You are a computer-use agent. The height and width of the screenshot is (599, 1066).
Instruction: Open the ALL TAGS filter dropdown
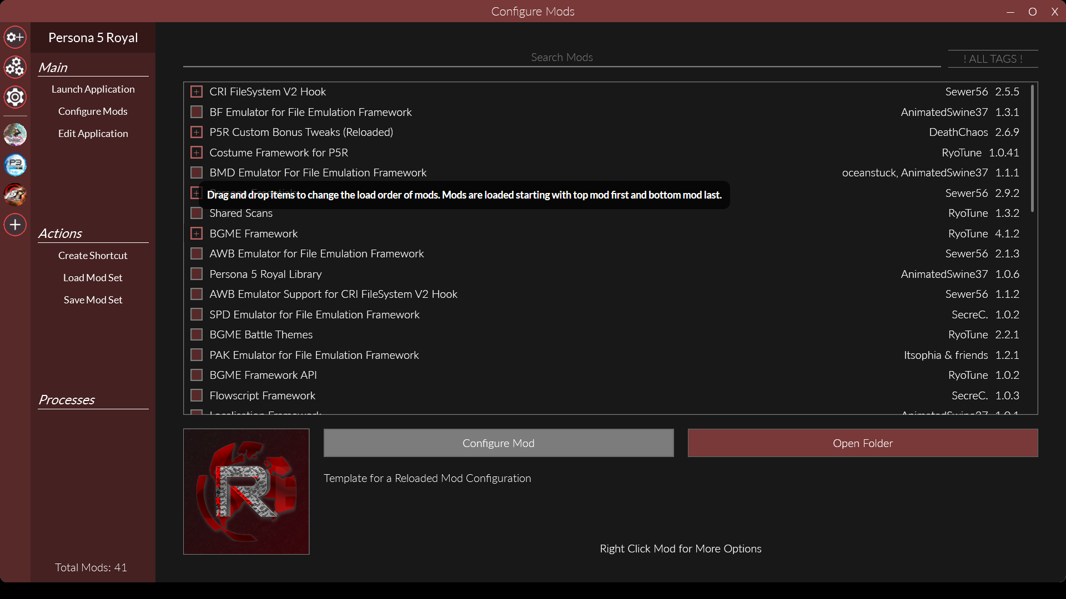(x=993, y=59)
